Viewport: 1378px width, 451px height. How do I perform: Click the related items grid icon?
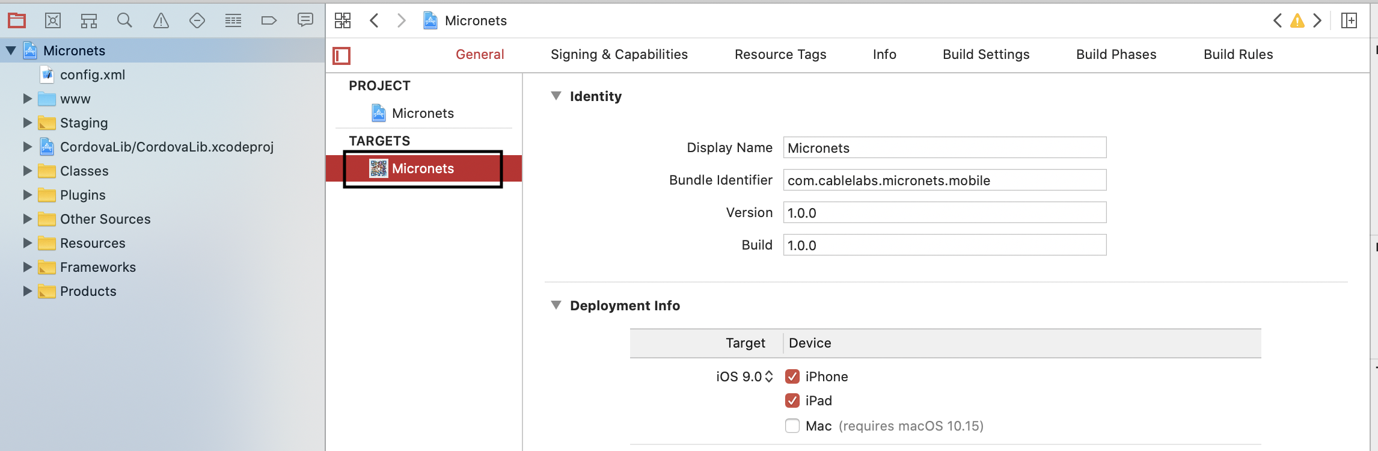(343, 20)
